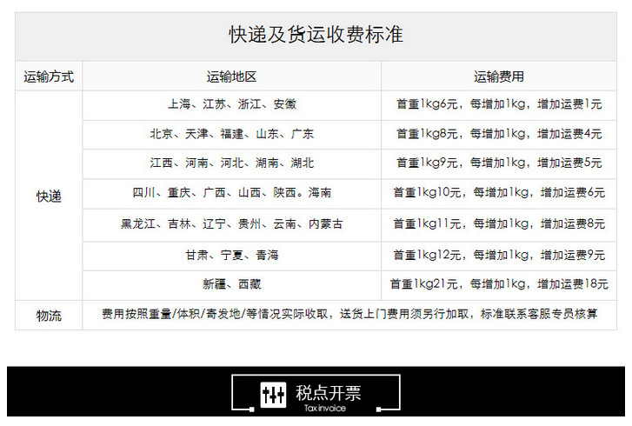Viewport: 632px width, 426px height.
Task: Click the 运输方式 column header
Action: (x=49, y=77)
